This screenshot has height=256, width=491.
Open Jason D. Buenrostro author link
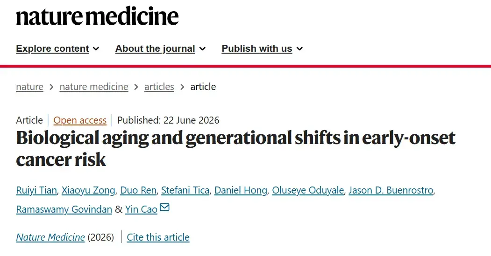tap(391, 190)
